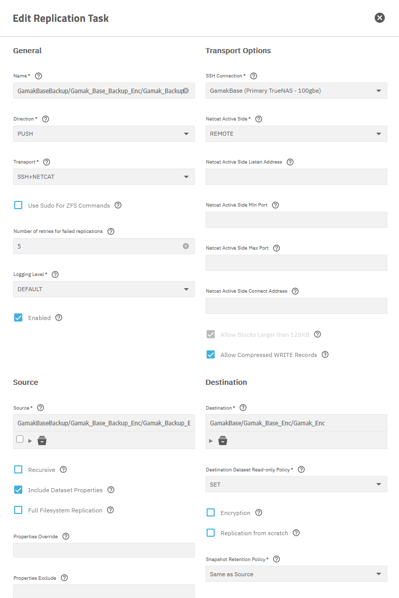Click the Netcat Active Side Listen Address field
Viewport: 399px width, 598px height.
click(296, 177)
